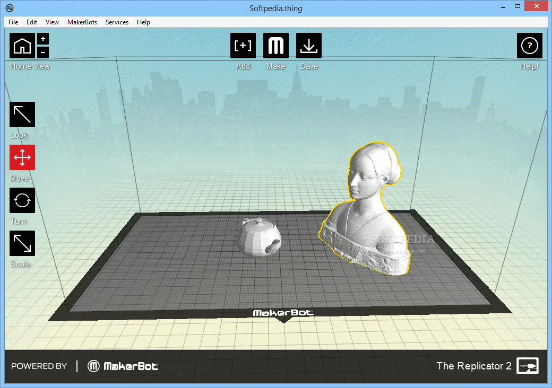Select the Scale tool

(22, 243)
